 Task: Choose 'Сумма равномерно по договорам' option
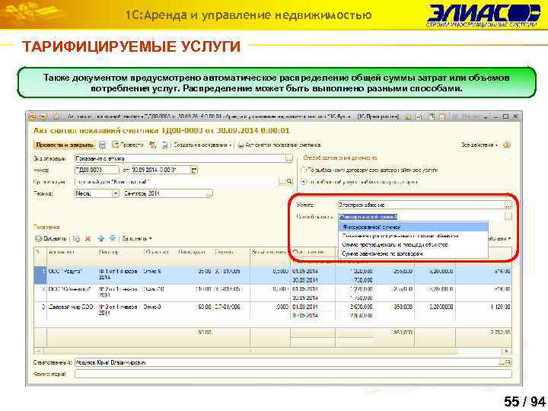tap(413, 253)
